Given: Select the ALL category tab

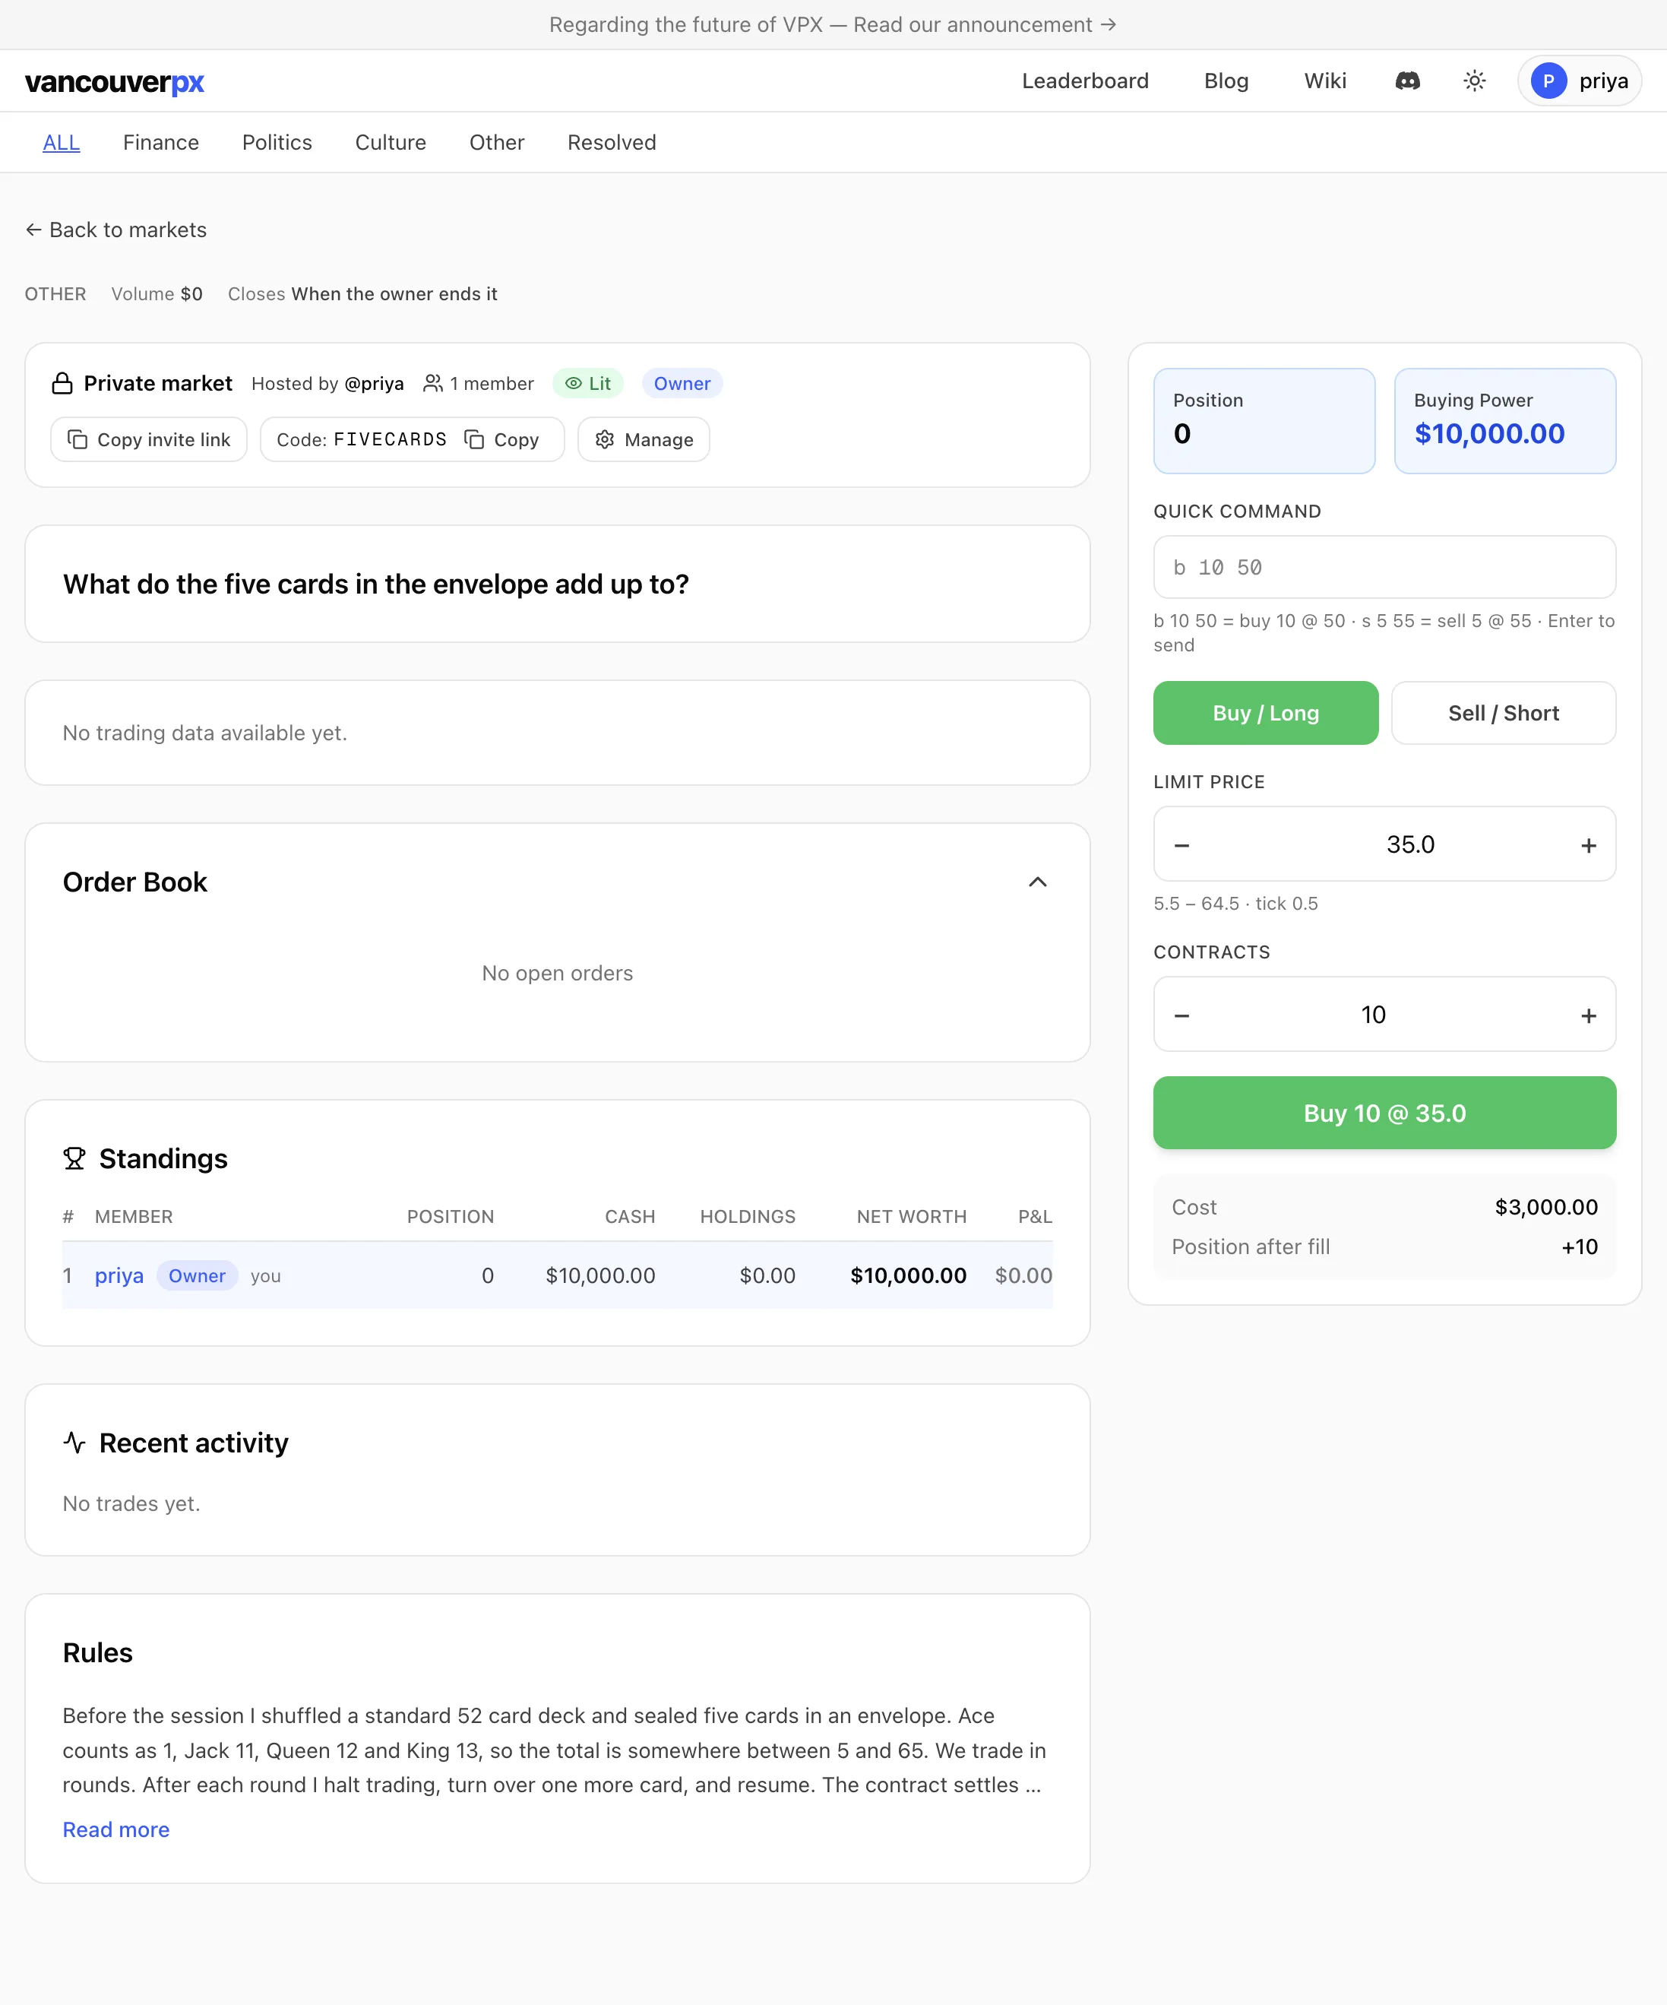Looking at the screenshot, I should 61,142.
